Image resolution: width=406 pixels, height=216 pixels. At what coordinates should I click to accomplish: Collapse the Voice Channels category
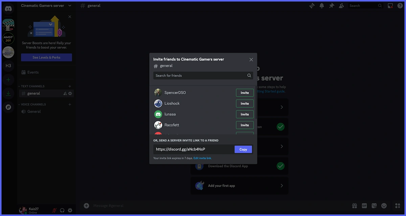point(33,104)
